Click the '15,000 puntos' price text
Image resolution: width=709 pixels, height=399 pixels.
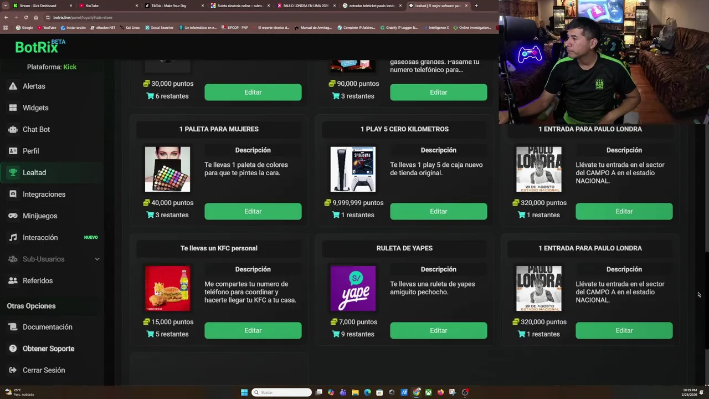pos(172,322)
